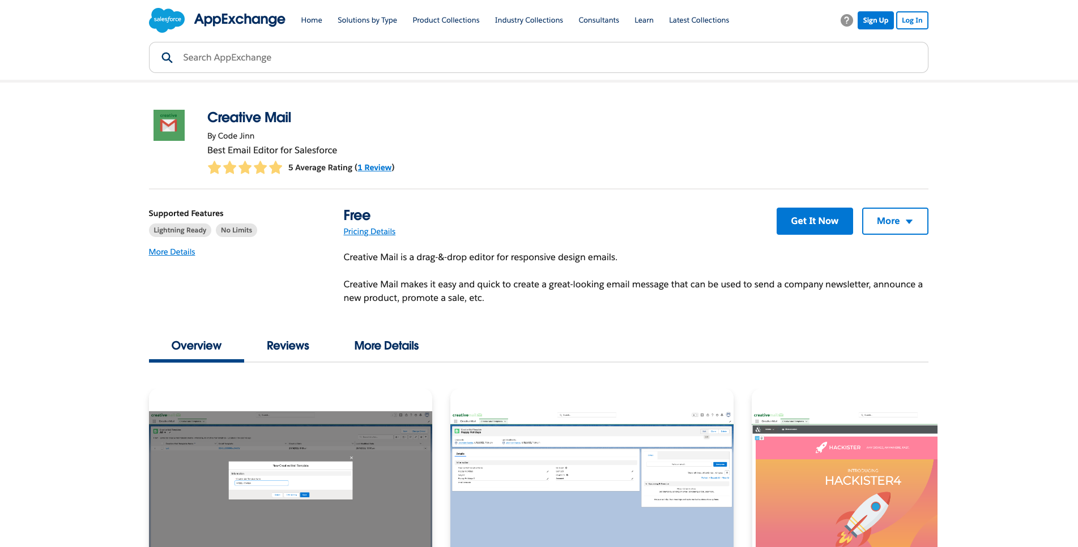The height and width of the screenshot is (547, 1078).
Task: Open the Home menu item
Action: point(312,20)
